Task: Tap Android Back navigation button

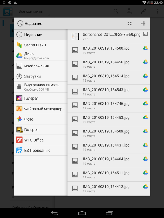Action: click(55, 213)
